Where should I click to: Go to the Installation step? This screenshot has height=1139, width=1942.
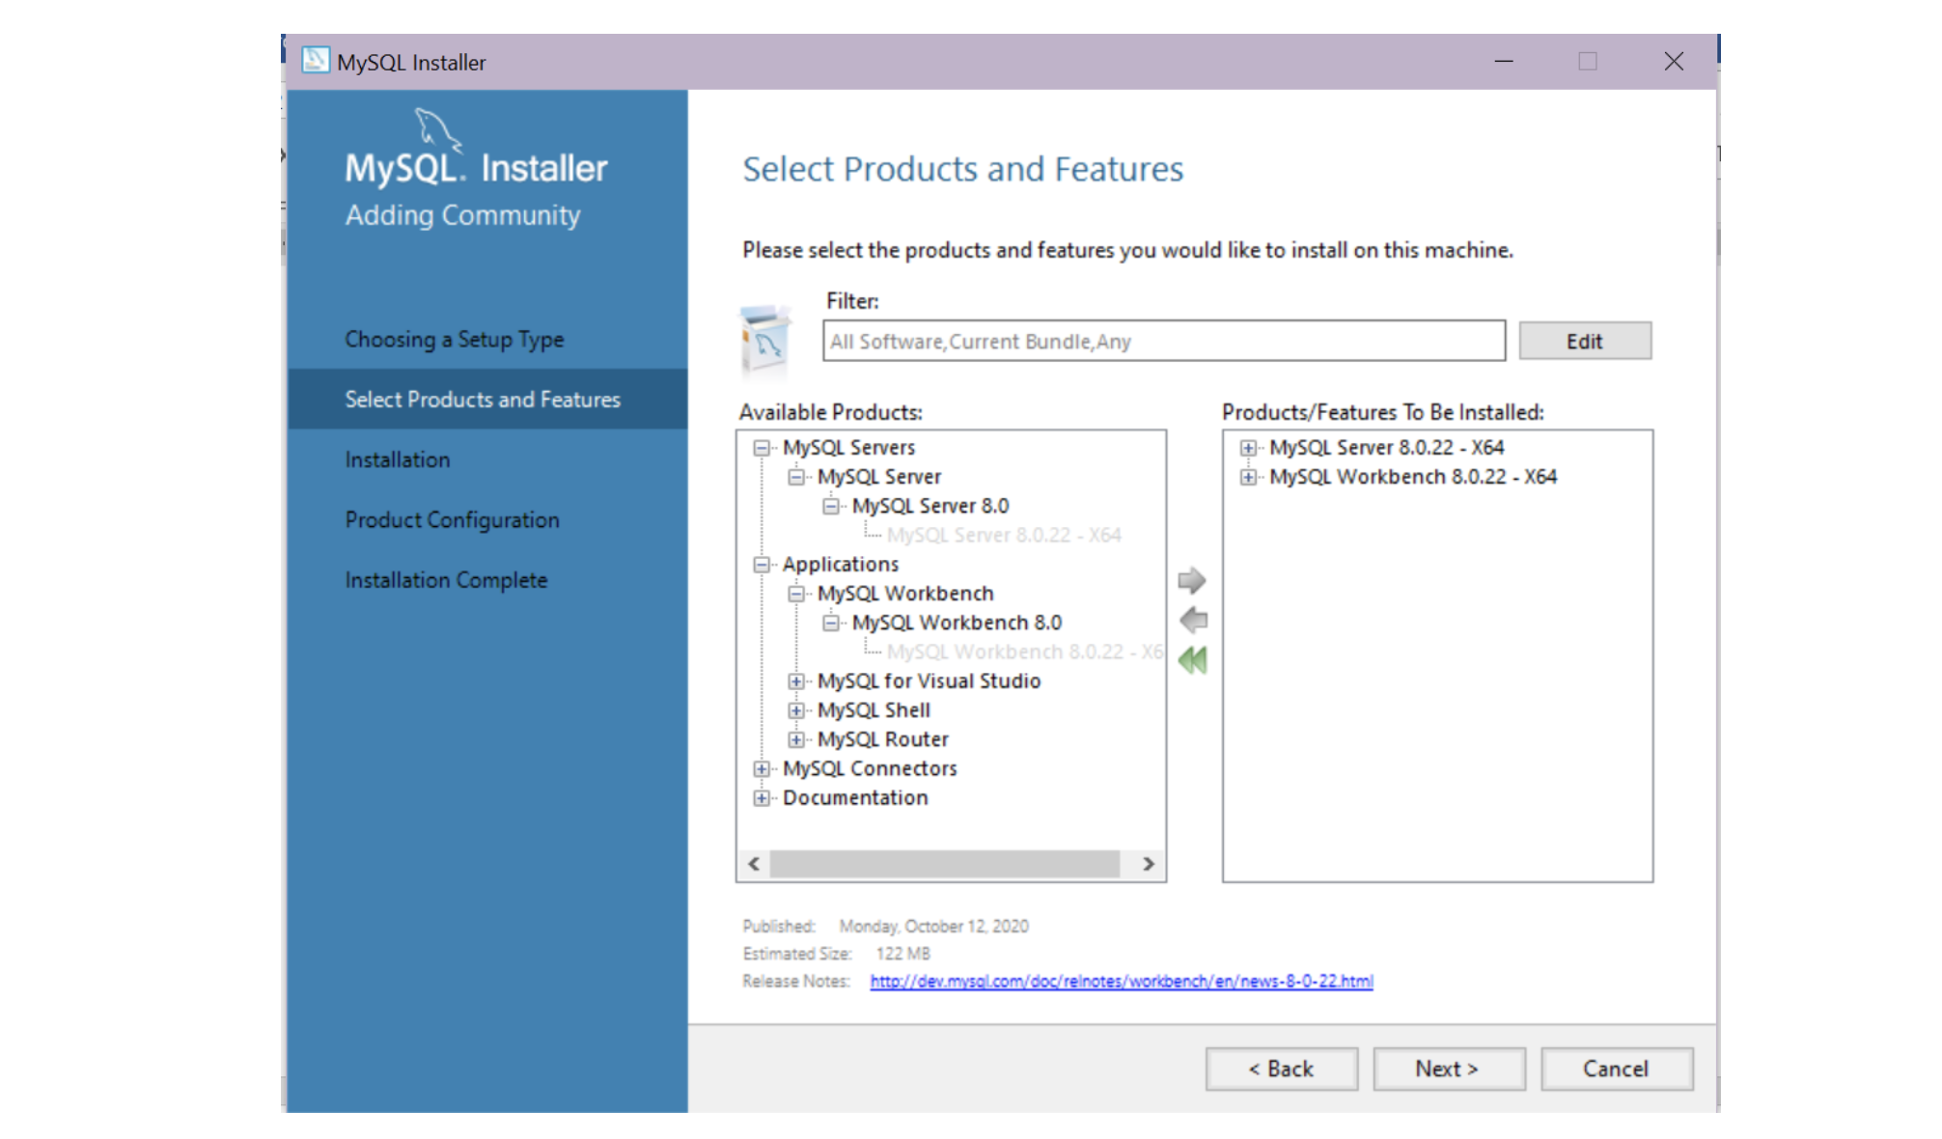point(398,460)
